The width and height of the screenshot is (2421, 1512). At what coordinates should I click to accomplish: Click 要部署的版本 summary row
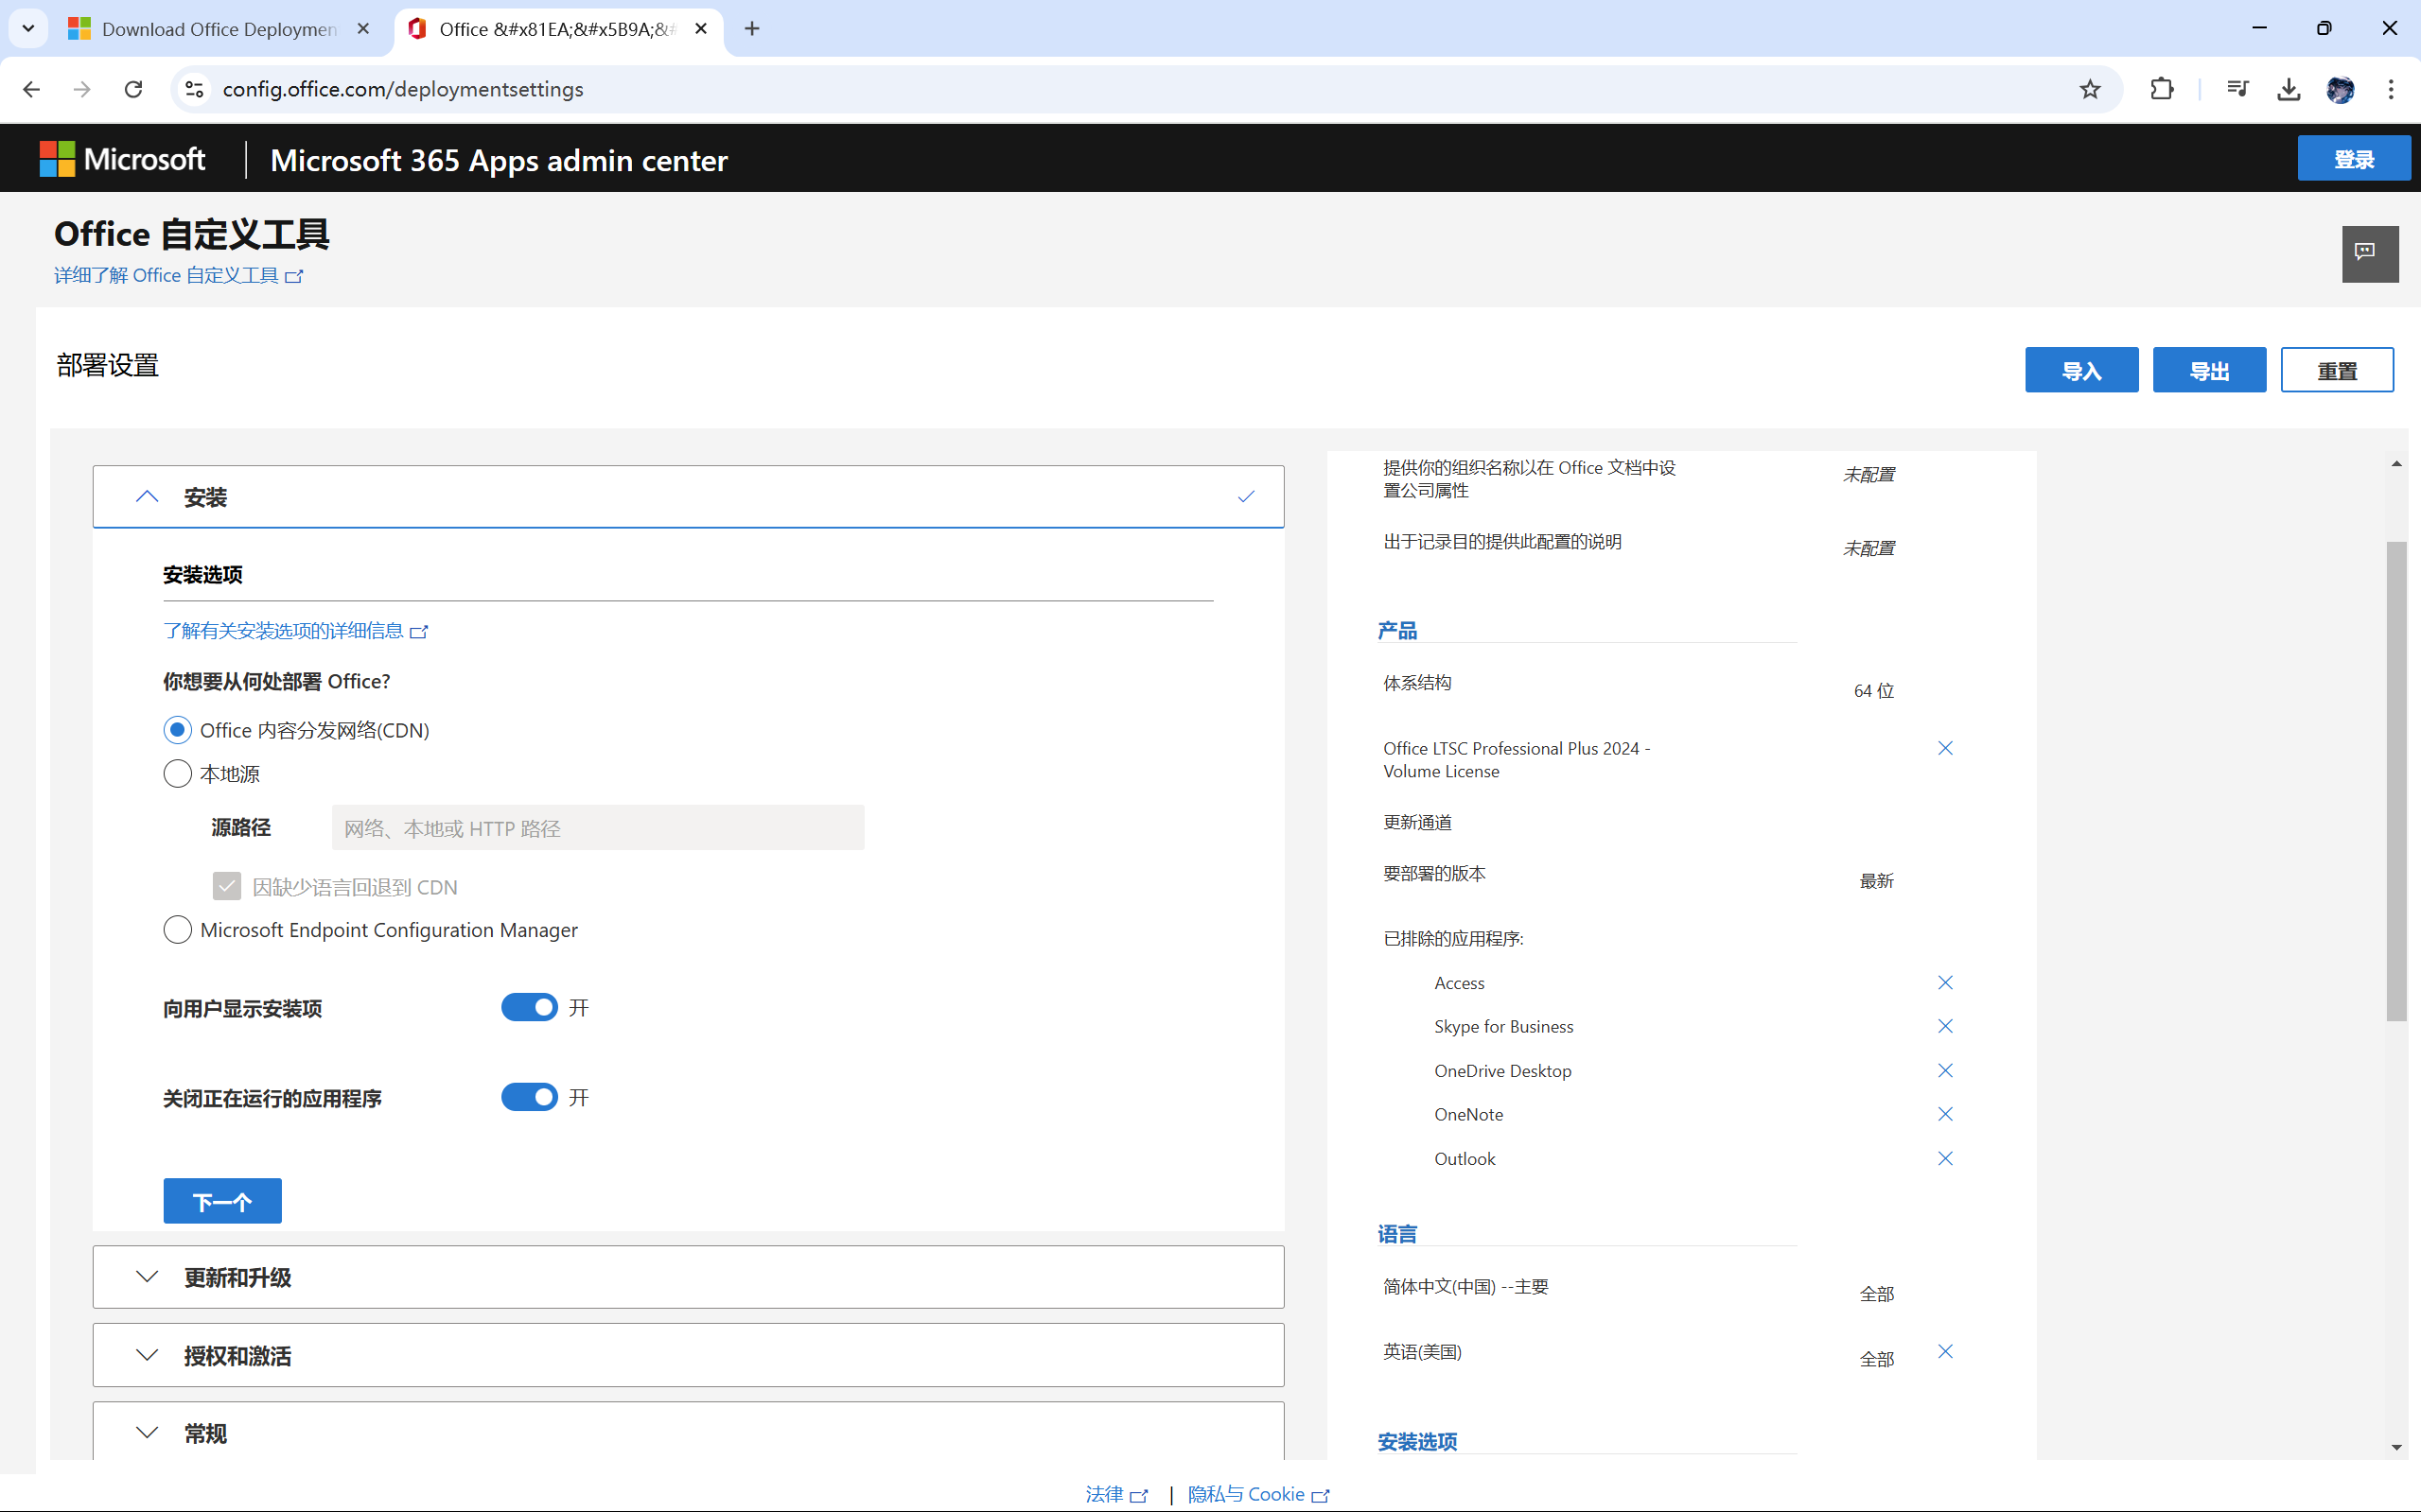tap(1433, 873)
